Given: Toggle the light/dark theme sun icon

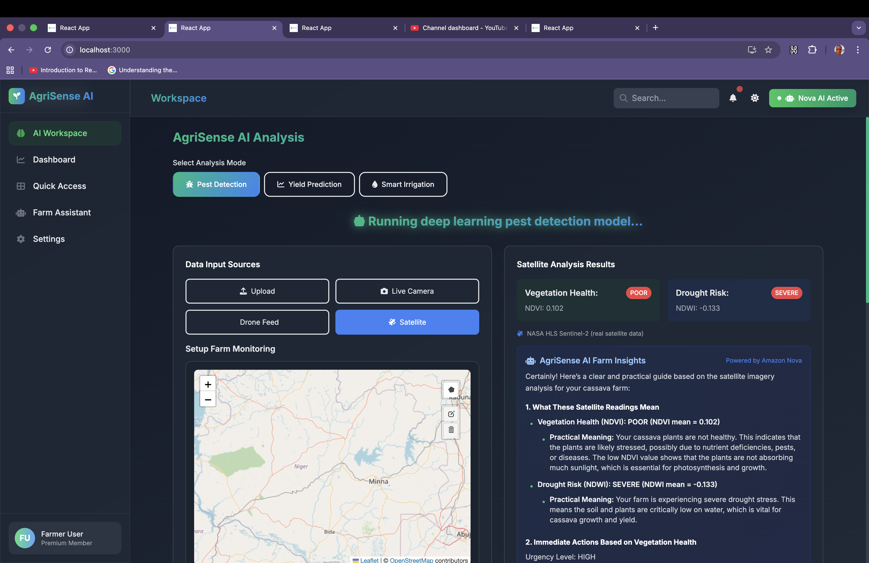Looking at the screenshot, I should point(754,98).
